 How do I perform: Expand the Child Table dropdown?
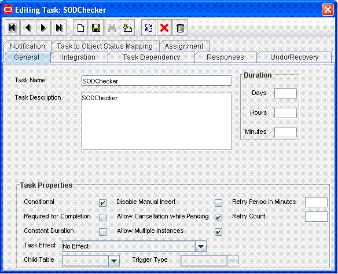point(114,261)
